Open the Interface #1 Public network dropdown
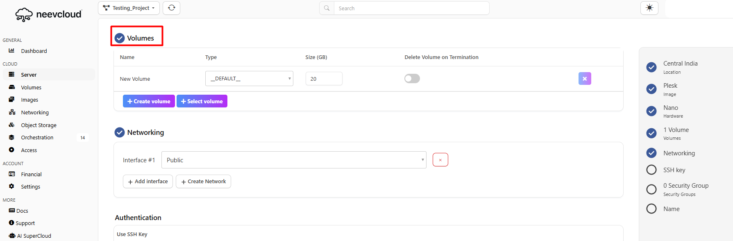 [293, 160]
